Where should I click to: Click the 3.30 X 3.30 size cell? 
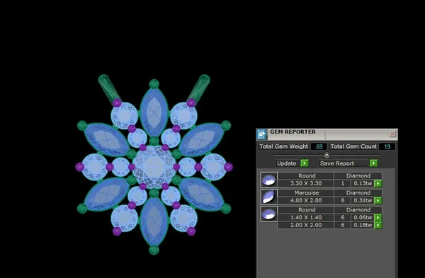pyautogui.click(x=306, y=183)
